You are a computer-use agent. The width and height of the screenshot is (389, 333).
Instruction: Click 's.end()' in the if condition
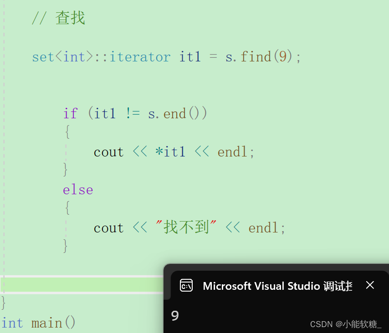[x=177, y=113]
